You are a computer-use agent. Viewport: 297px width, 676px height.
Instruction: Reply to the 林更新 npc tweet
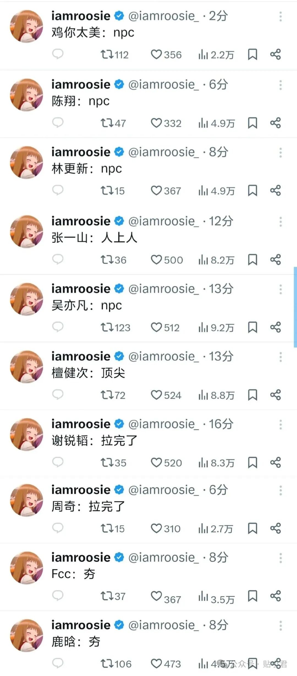(x=58, y=190)
